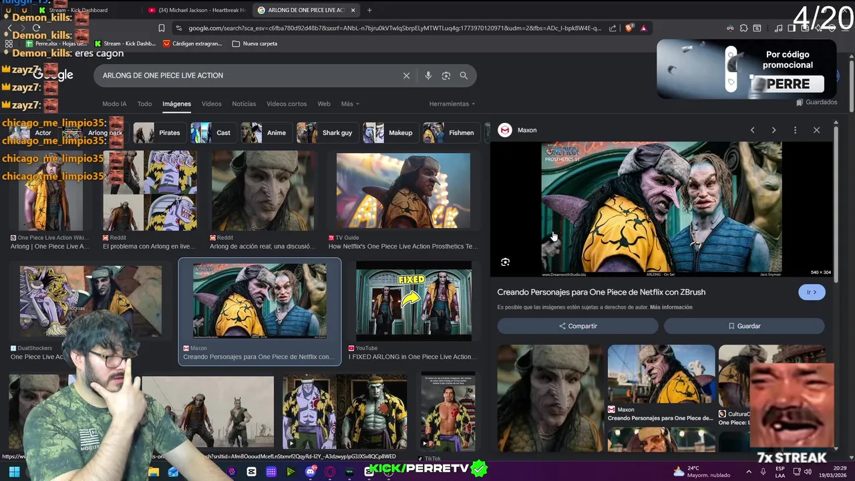Screen dimensions: 855x481
Task: Open Guardados saved items link
Action: point(816,102)
